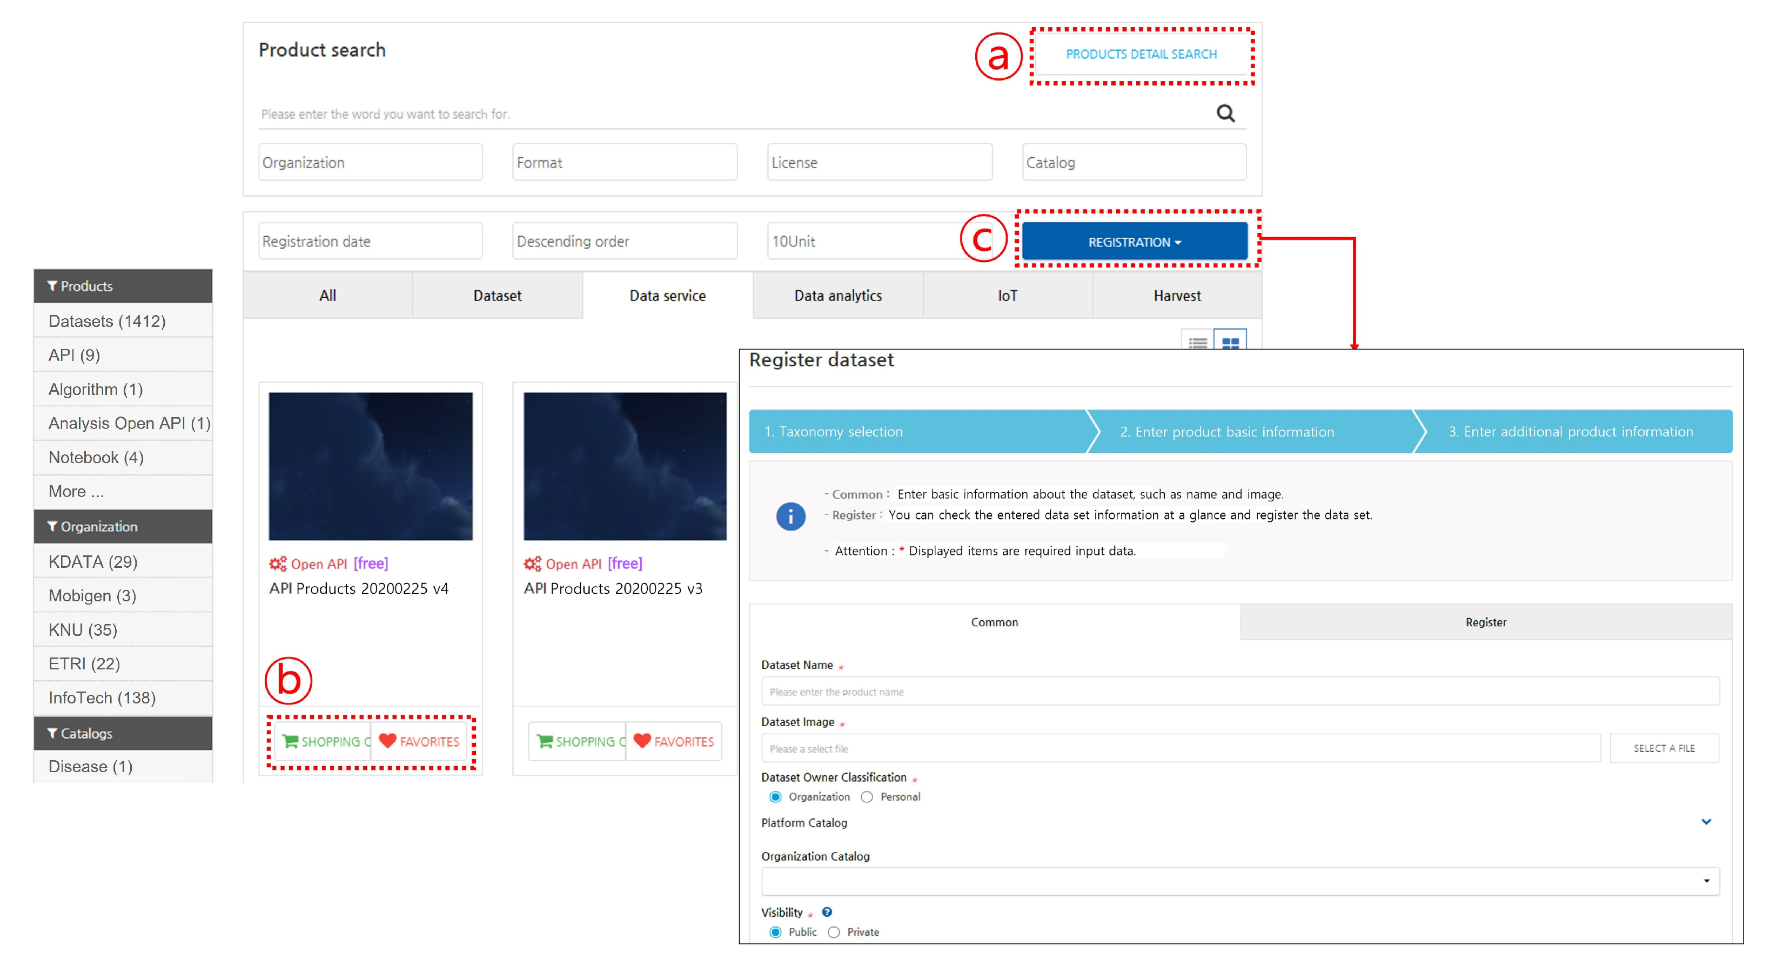Favorite API Products 20200225 v4
The height and width of the screenshot is (973, 1777).
(x=419, y=741)
